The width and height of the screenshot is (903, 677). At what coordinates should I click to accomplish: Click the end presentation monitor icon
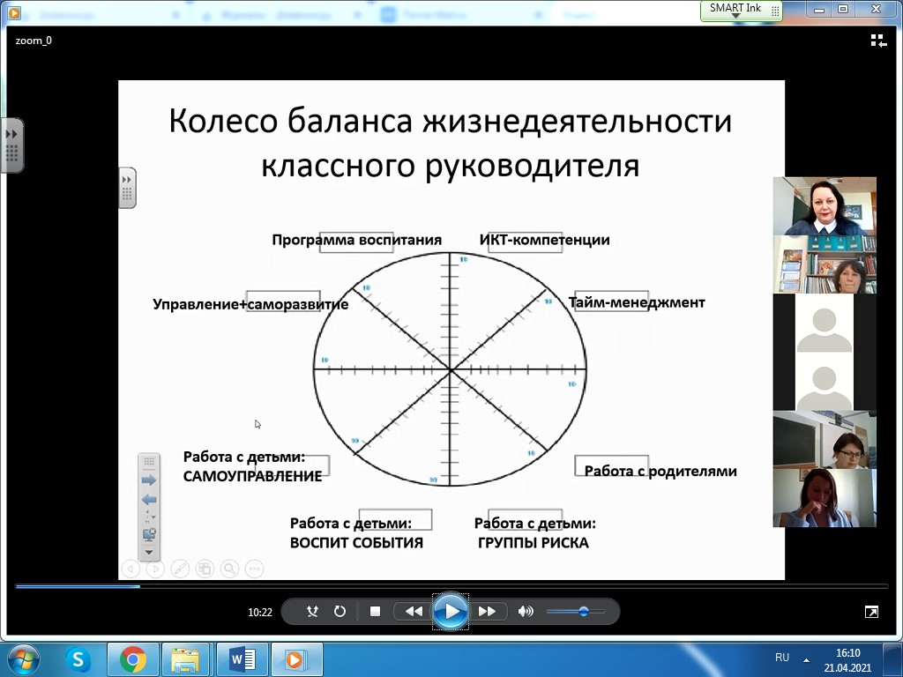click(x=149, y=534)
